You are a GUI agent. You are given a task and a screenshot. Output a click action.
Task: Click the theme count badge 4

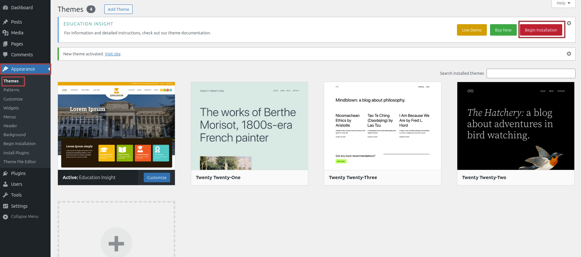pyautogui.click(x=91, y=9)
